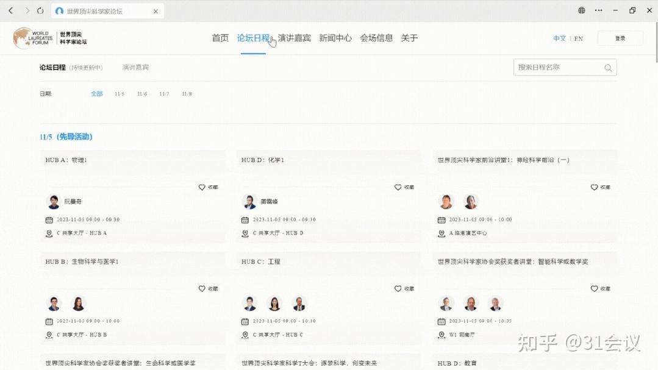Reload the page with refresh icon

coord(40,10)
